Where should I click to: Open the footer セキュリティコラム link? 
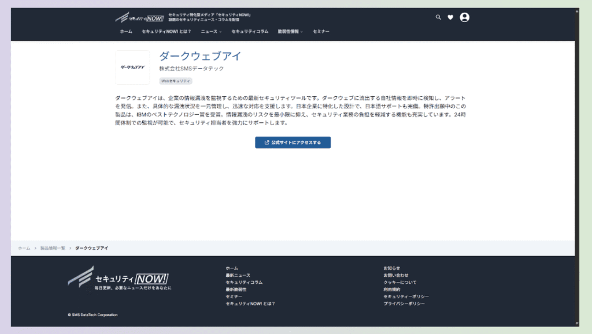point(244,283)
